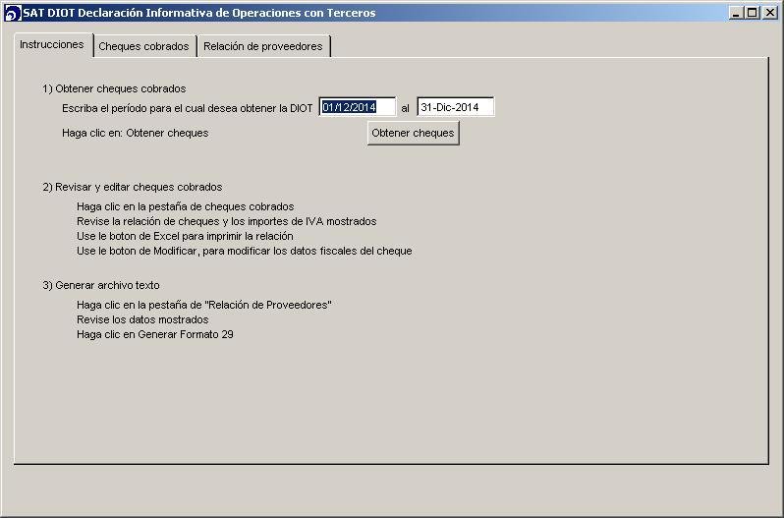Screen dimensions: 784x518
Task: Maximize the SAT DIOT window
Action: (752, 13)
